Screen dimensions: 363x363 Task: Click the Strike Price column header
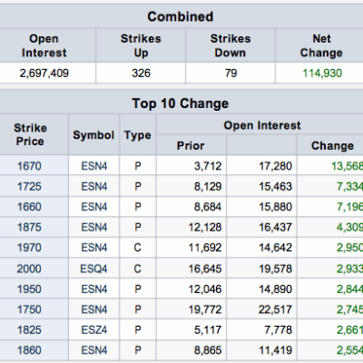(x=30, y=134)
